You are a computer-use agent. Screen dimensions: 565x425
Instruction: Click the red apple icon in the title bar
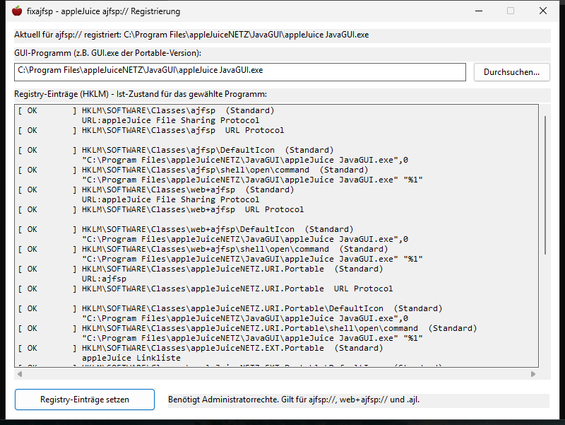pos(16,11)
